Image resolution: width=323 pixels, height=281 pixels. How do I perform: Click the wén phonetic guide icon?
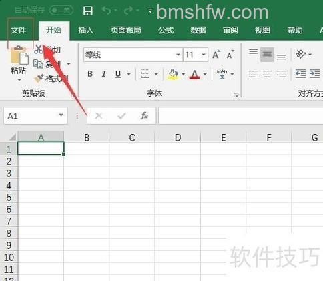coord(222,74)
